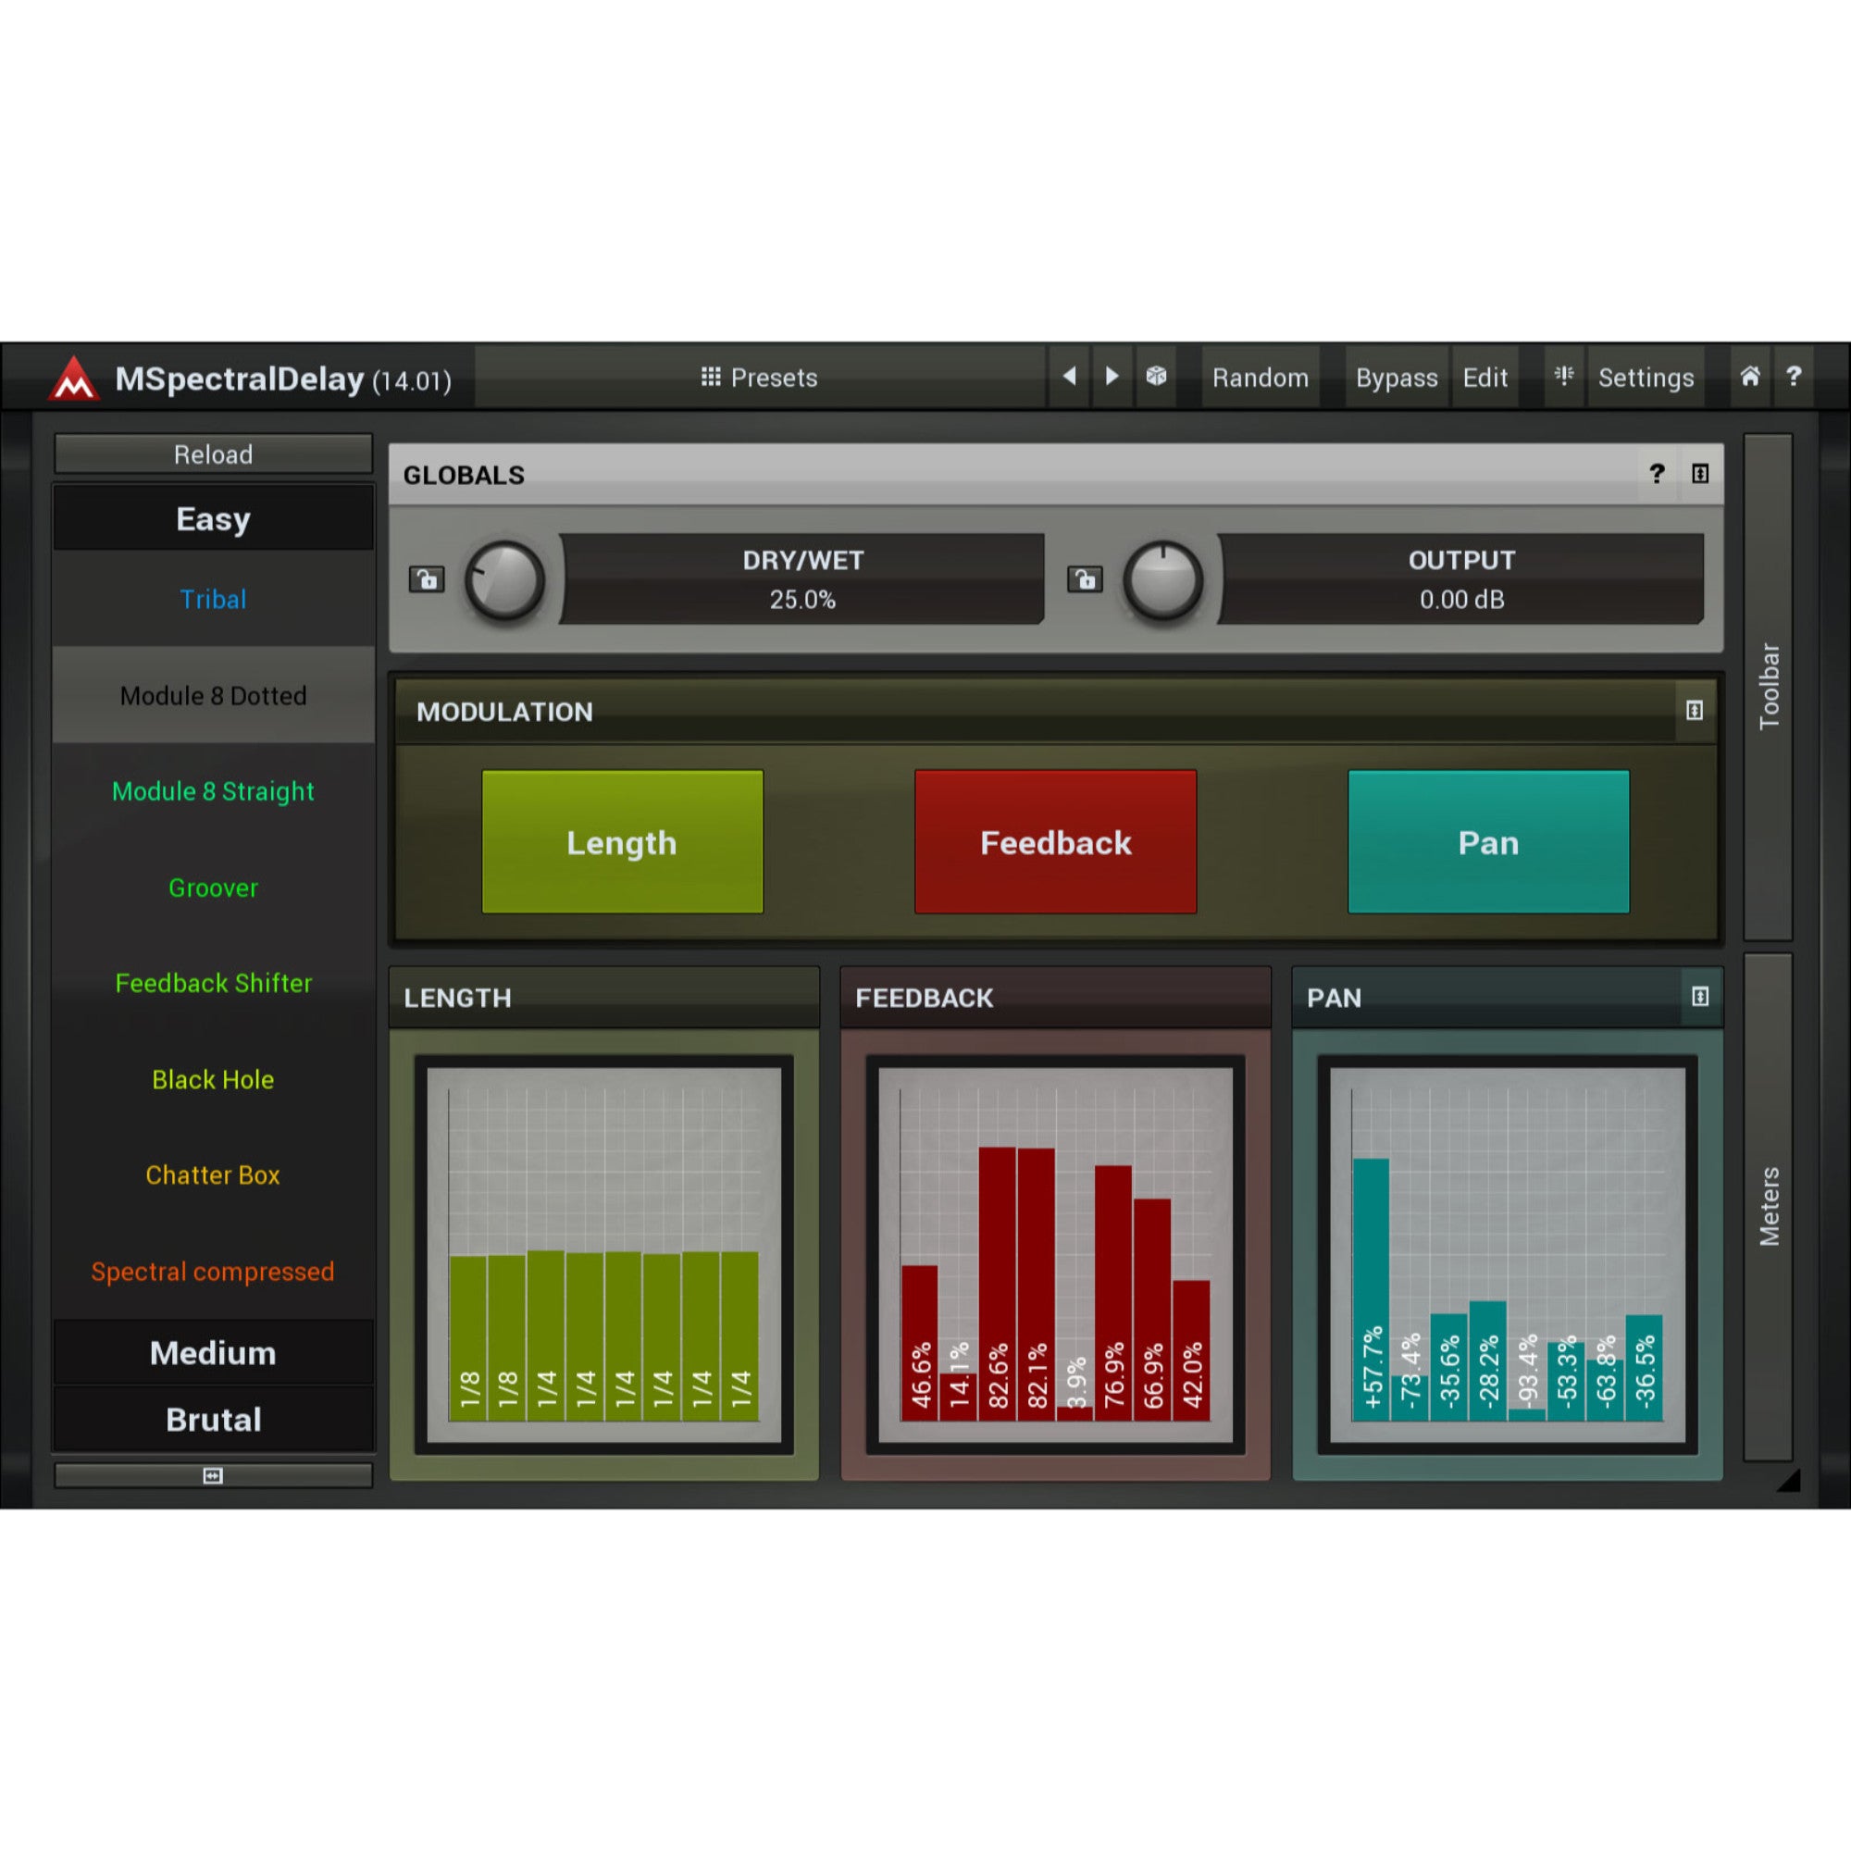
Task: Open the help question mark in title bar
Action: pyautogui.click(x=1794, y=377)
